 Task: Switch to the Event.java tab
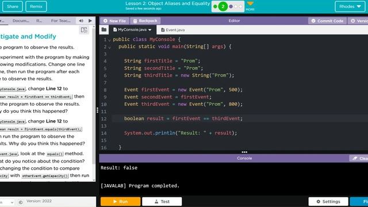tap(173, 30)
